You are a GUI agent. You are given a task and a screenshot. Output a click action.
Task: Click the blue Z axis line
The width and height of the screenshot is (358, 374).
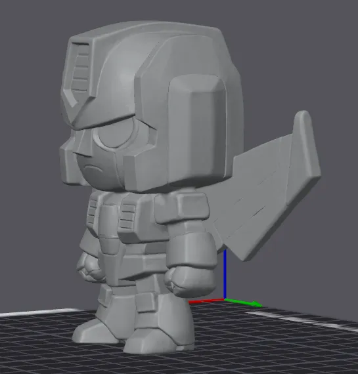pos(225,274)
